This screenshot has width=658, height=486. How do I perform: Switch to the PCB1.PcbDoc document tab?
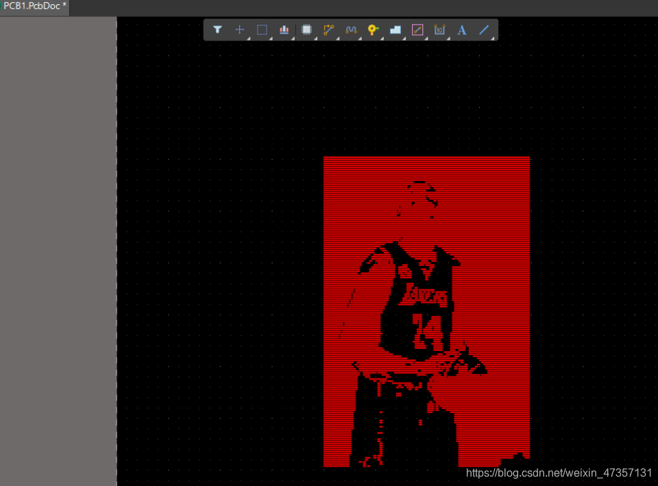click(34, 6)
